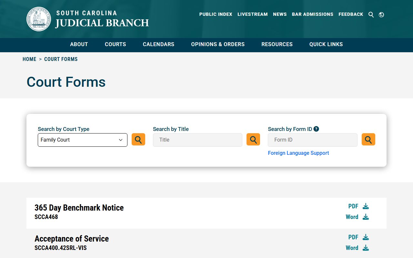Click Home in the breadcrumb
The width and height of the screenshot is (413, 258).
pyautogui.click(x=29, y=59)
